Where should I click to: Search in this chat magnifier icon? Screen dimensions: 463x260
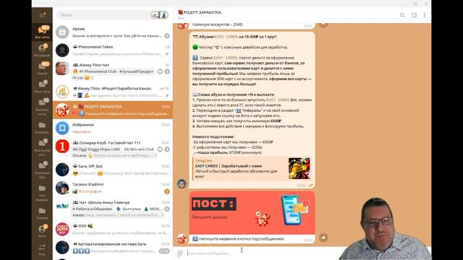(402, 15)
